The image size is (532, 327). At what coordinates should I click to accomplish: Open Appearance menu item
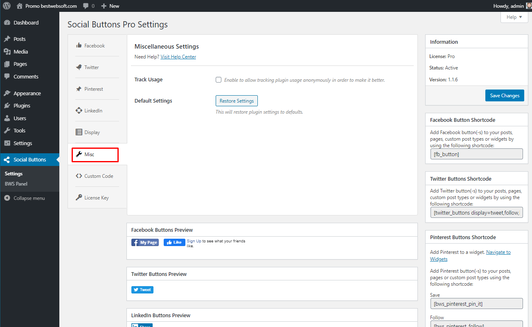click(29, 93)
